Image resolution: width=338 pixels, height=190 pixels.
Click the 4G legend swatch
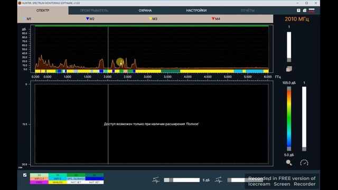76,175
